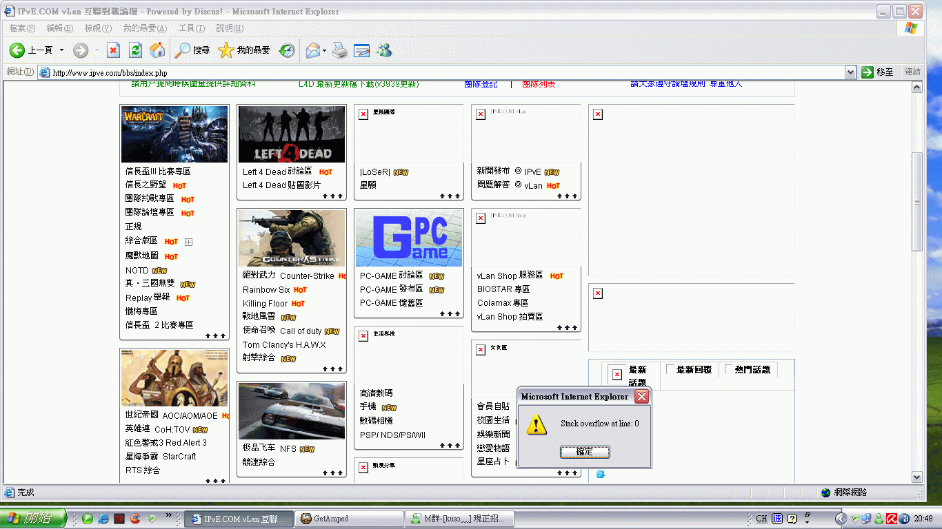
Task: Click 確定 in the Stack overflow dialog
Action: [x=584, y=452]
